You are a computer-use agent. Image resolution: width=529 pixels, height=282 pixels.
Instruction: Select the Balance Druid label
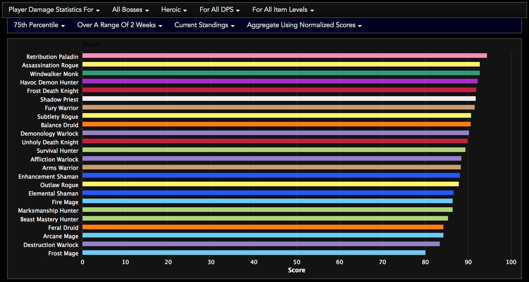coord(59,125)
